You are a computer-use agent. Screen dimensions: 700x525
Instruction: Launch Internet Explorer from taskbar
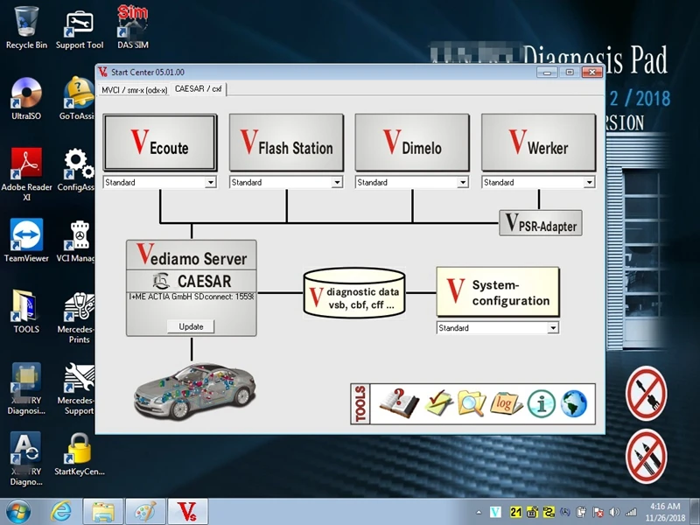click(x=60, y=512)
